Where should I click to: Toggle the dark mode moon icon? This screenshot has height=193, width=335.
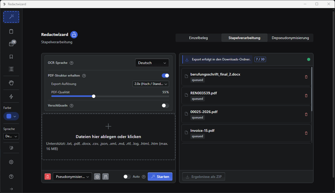click(11, 148)
